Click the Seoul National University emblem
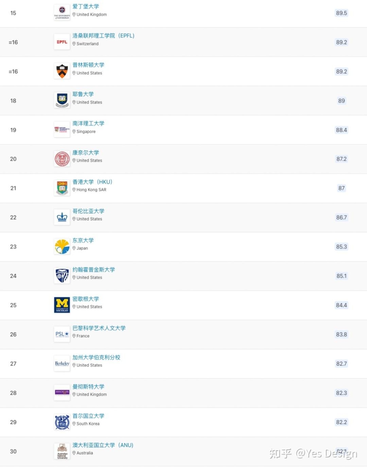The image size is (367, 470). point(62,422)
